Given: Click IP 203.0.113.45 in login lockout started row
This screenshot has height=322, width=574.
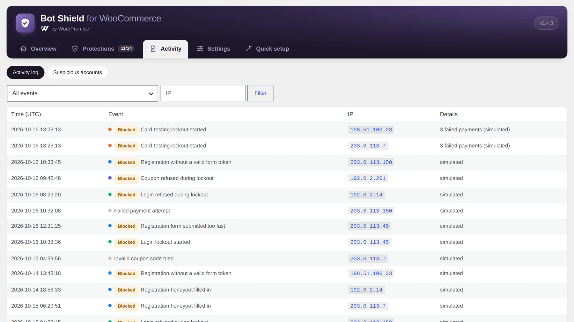Looking at the screenshot, I should tap(370, 242).
